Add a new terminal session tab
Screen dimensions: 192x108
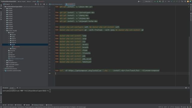(x=17, y=88)
